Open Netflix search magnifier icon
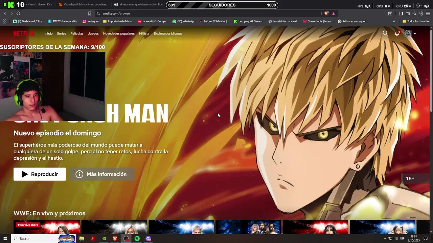 click(385, 33)
